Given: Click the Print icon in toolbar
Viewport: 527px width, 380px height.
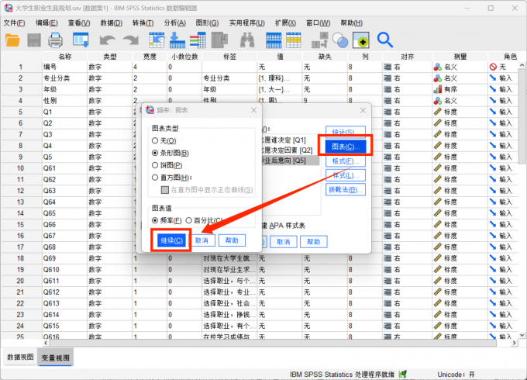Looking at the screenshot, I should (56, 40).
